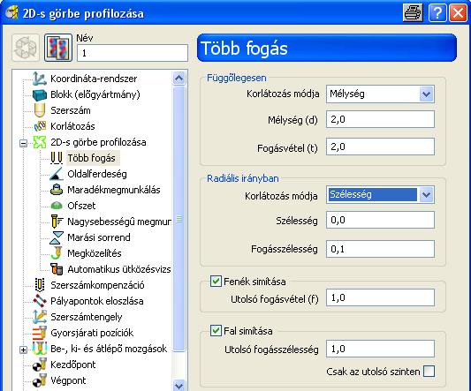The image size is (471, 391).
Task: Expand Be-, ki- és átlépő mozgások node
Action: 23,350
